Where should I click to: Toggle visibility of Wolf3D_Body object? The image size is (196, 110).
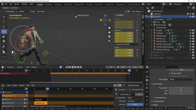[190, 36]
